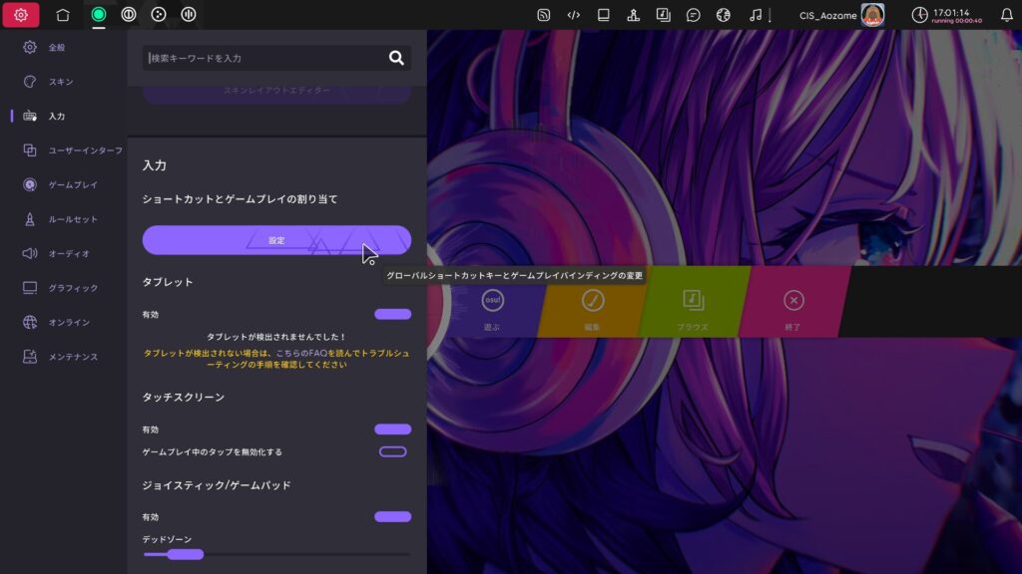1022x574 pixels.
Task: Open the news feed icon
Action: (x=544, y=15)
